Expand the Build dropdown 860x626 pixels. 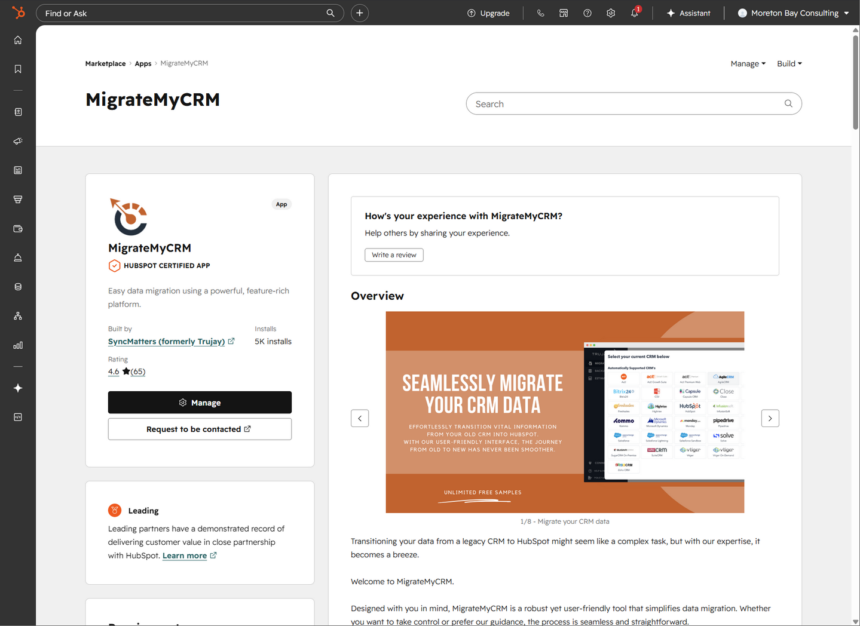(x=789, y=64)
